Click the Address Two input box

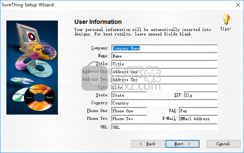pyautogui.click(x=164, y=79)
